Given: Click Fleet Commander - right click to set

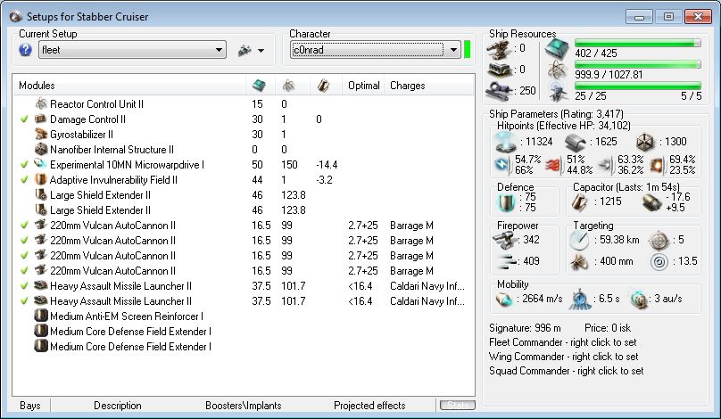Looking at the screenshot, I should [x=563, y=342].
